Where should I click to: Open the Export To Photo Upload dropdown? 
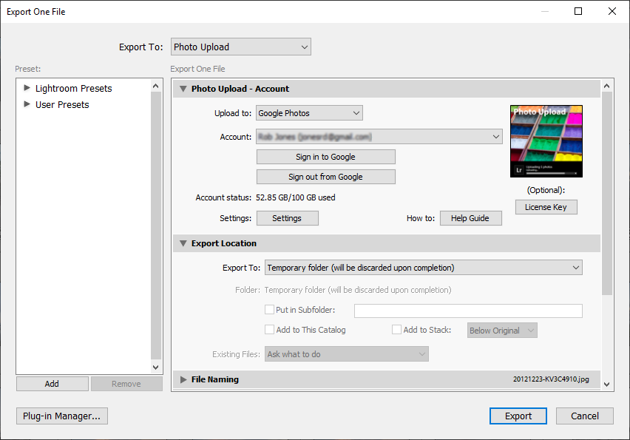point(240,47)
